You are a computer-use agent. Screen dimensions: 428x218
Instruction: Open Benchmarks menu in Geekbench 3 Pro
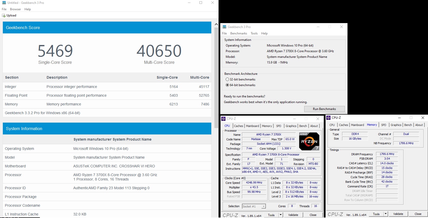(239, 33)
